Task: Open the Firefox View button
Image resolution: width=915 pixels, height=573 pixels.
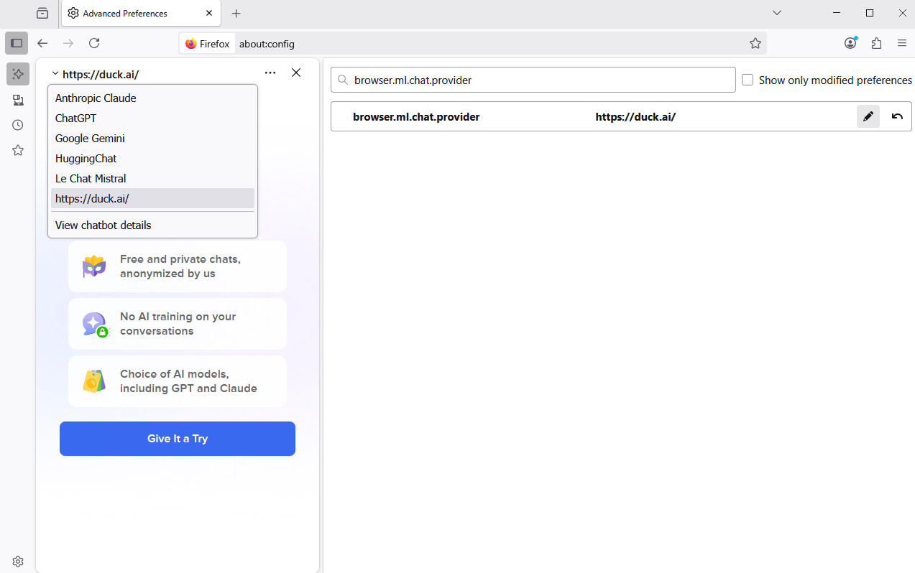Action: tap(42, 13)
